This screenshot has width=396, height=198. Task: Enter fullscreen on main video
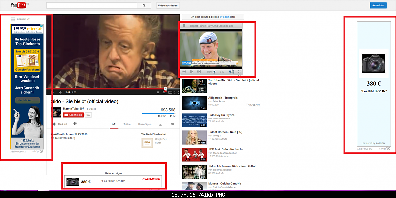pos(177,92)
